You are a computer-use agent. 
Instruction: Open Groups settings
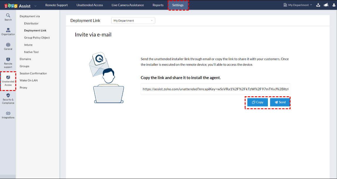pos(24,66)
